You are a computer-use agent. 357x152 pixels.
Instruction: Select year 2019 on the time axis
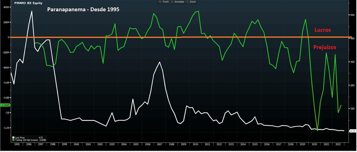[302, 144]
